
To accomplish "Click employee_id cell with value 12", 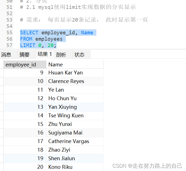I will (x=25, y=99).
